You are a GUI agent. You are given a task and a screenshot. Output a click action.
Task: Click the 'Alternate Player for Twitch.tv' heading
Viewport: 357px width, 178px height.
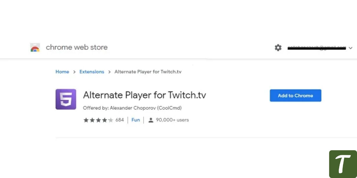pyautogui.click(x=144, y=95)
